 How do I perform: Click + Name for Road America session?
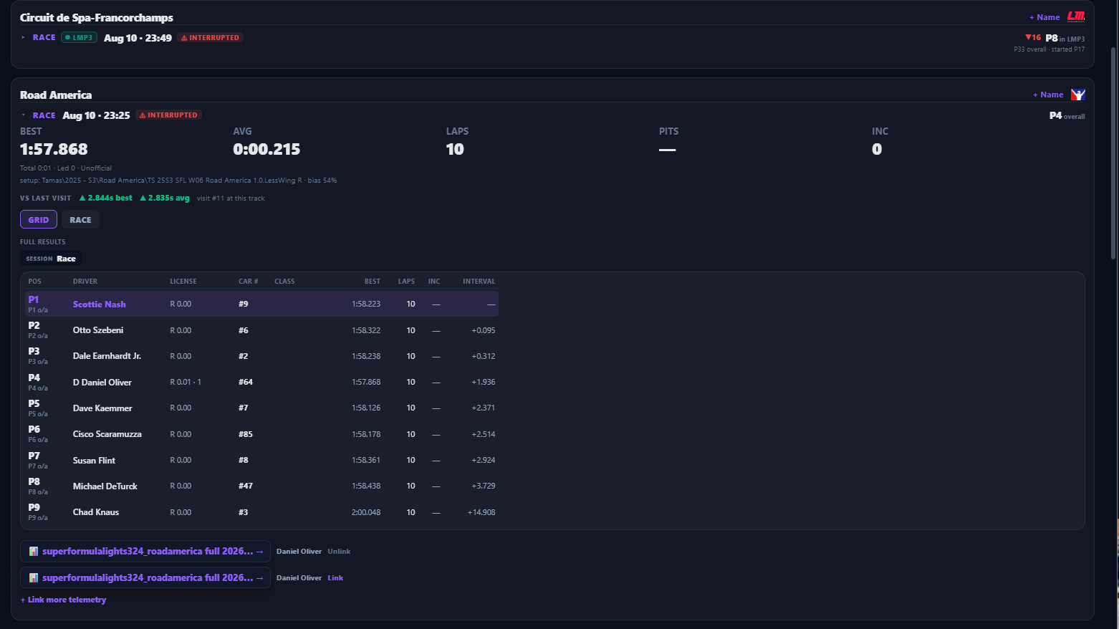1048,95
